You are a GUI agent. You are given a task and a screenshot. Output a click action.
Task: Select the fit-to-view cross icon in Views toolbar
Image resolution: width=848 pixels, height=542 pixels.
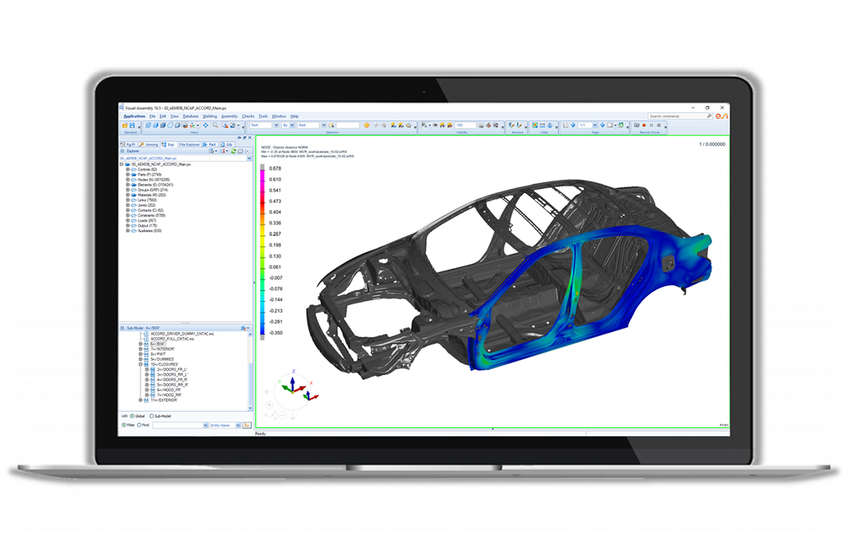click(205, 126)
